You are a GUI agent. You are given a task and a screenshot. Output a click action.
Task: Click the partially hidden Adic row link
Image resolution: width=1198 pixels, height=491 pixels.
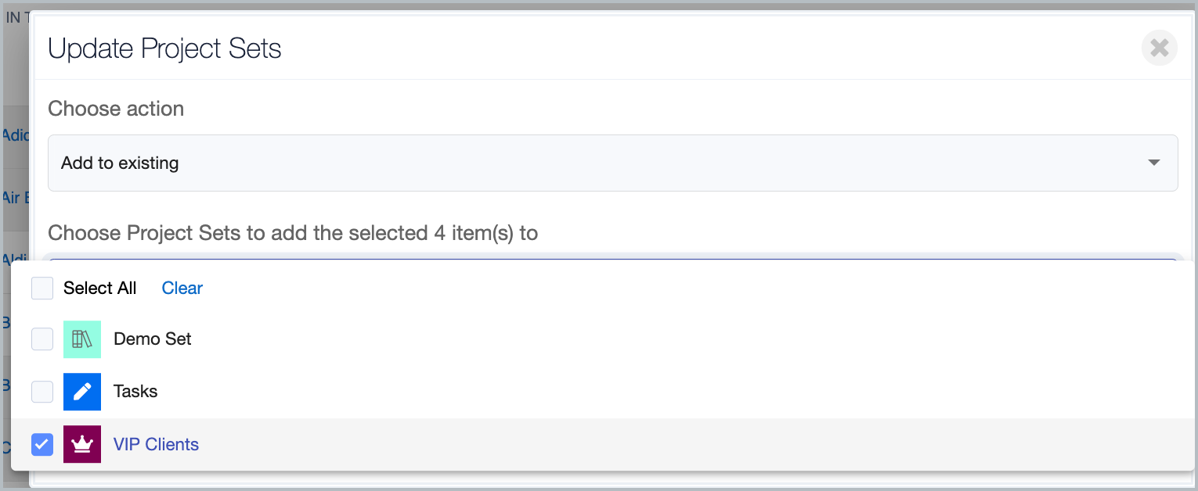tap(15, 135)
